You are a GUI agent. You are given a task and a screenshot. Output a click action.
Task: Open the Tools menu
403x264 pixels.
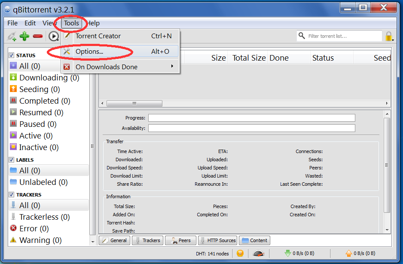pyautogui.click(x=71, y=23)
